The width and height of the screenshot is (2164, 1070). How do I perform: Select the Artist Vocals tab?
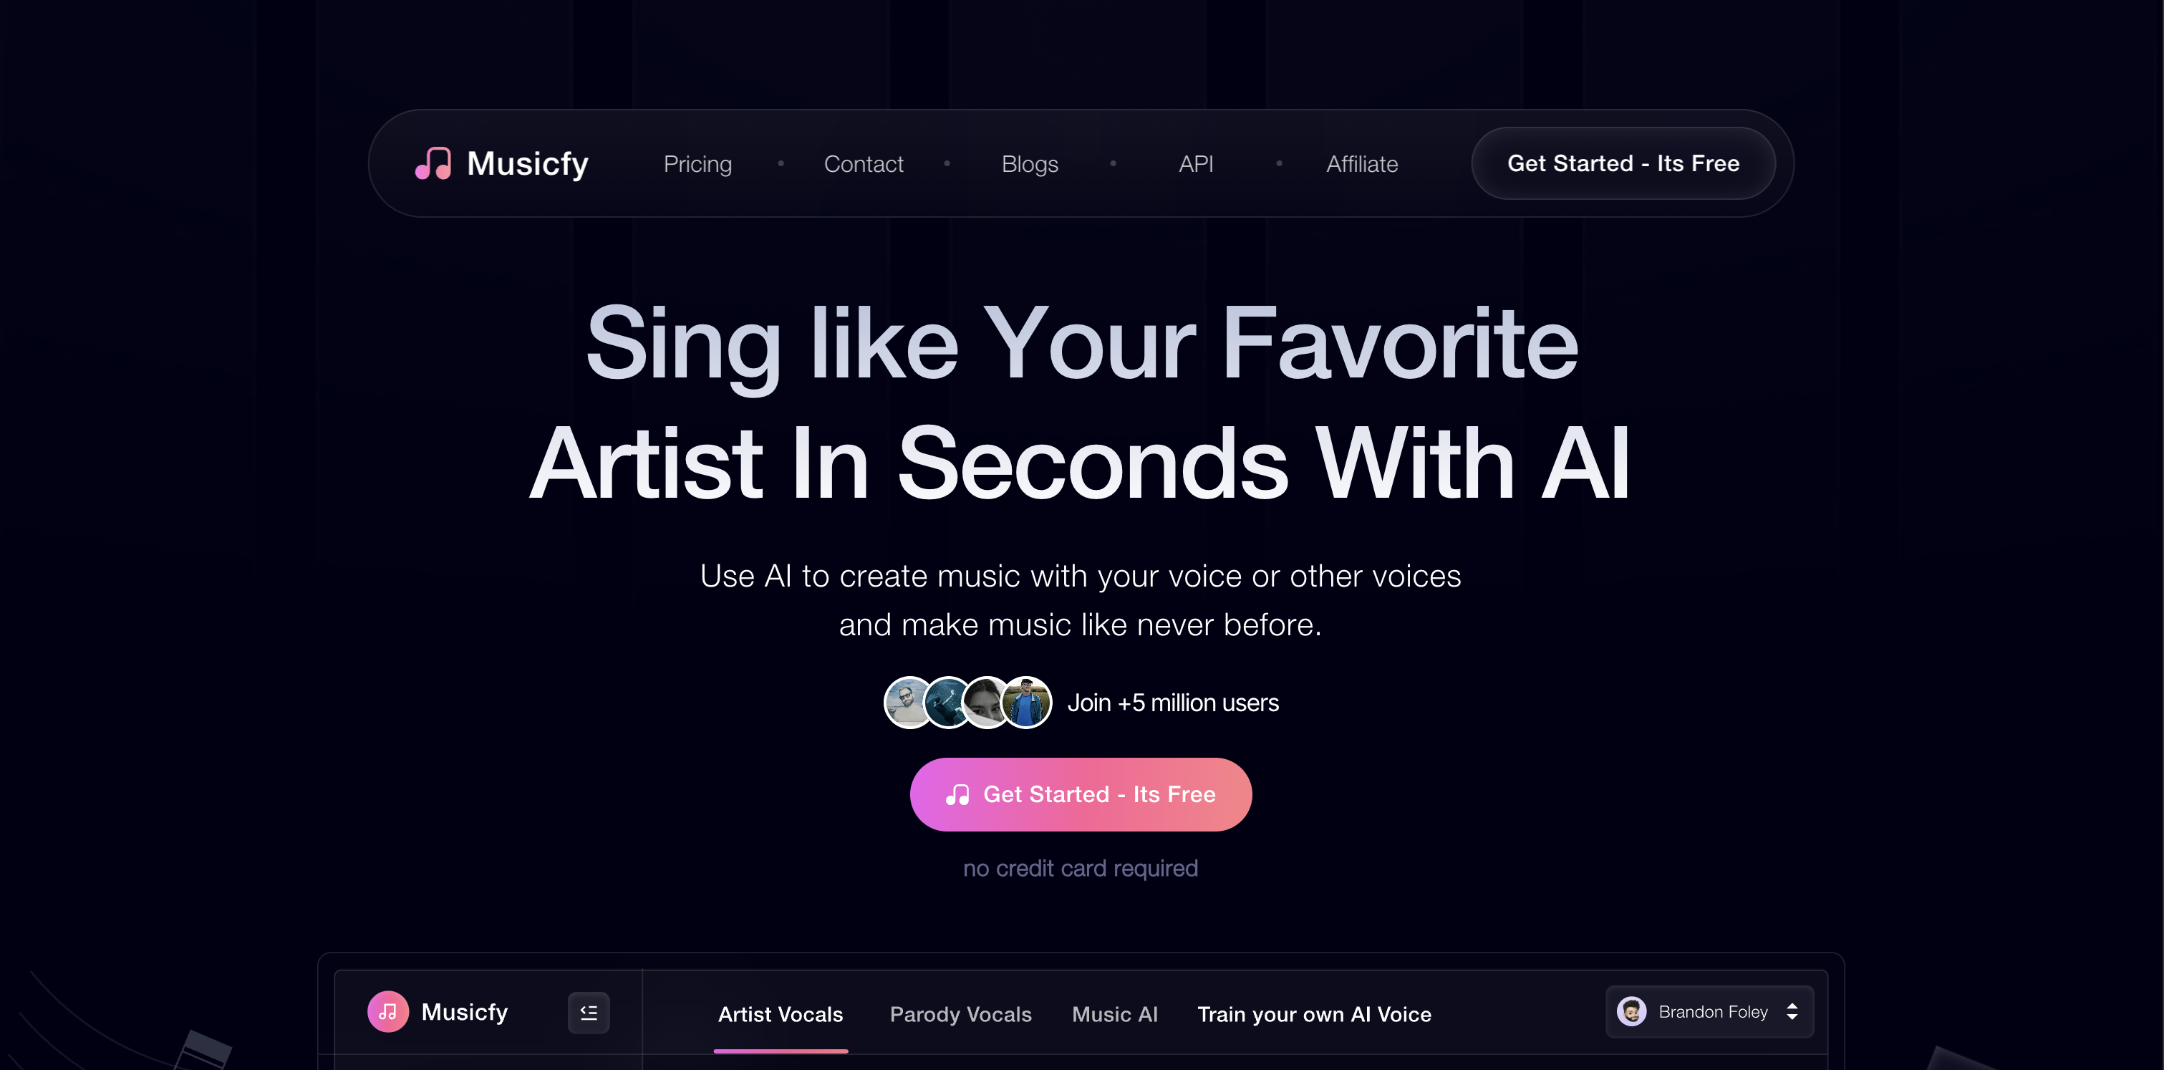(780, 1012)
